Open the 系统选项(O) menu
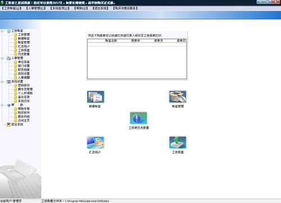The height and width of the screenshot is (203, 281). [x=60, y=8]
